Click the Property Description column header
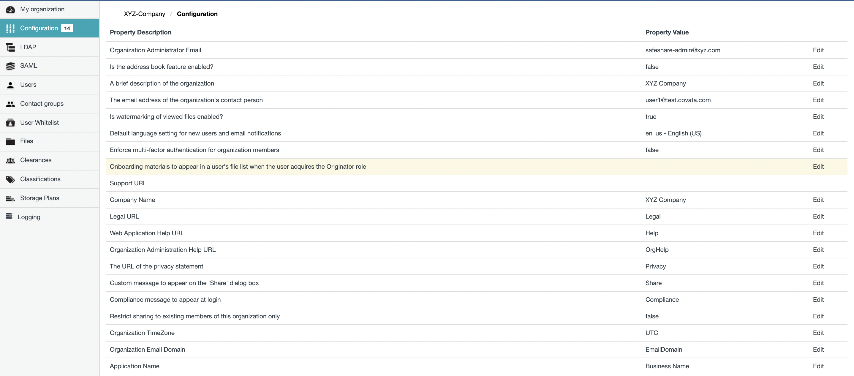 pos(140,32)
